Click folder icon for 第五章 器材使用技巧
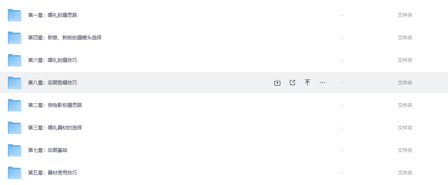This screenshot has width=448, height=185. pos(15,173)
